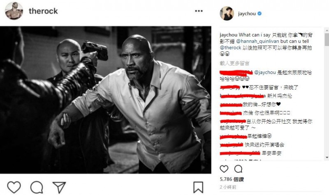Save therock's post with the bookmark icon
Viewport: 329px width, 195px height.
(198, 187)
